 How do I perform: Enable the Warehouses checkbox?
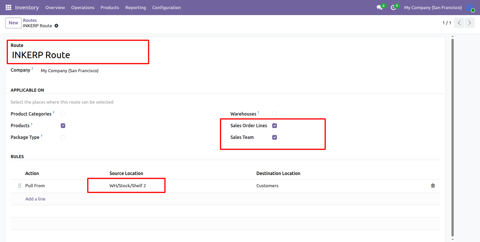coord(275,114)
